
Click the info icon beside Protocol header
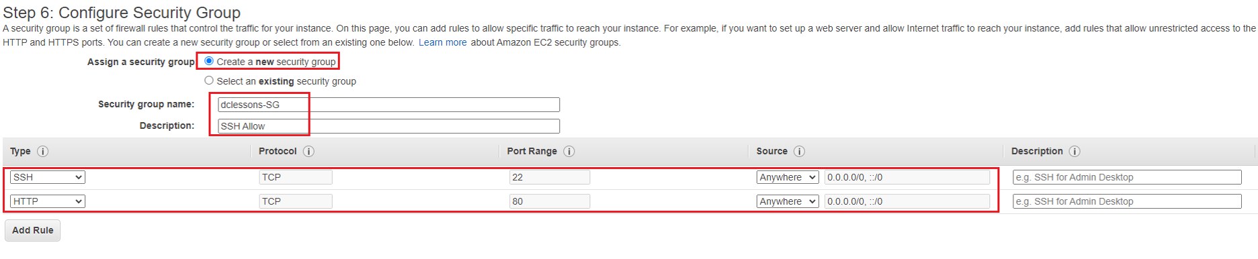[x=308, y=152]
